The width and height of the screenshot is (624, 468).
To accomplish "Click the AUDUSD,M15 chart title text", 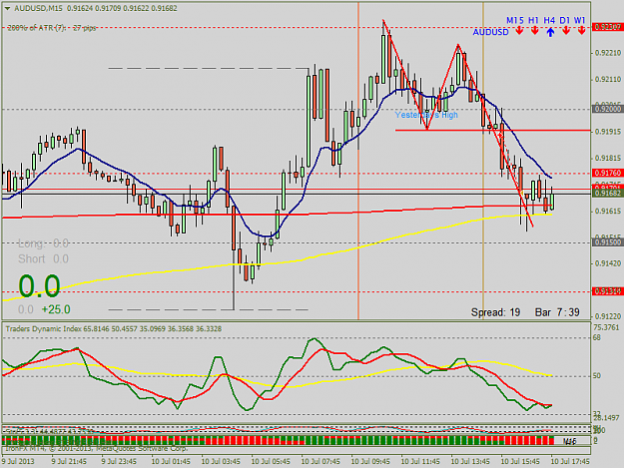I will 39,8.
